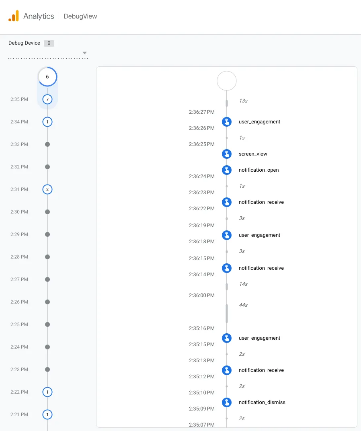
Task: Click the screen_view event icon
Action: 227,154
